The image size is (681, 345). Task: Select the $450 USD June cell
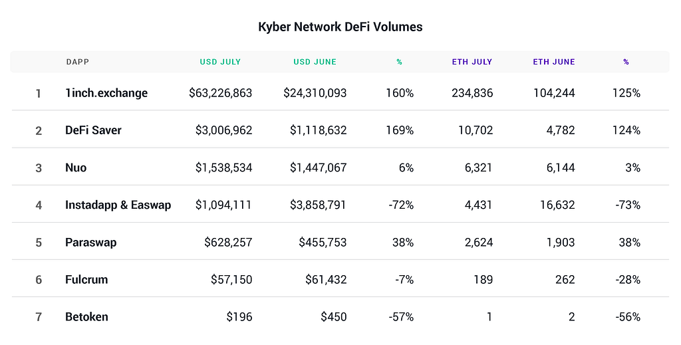[x=332, y=316]
